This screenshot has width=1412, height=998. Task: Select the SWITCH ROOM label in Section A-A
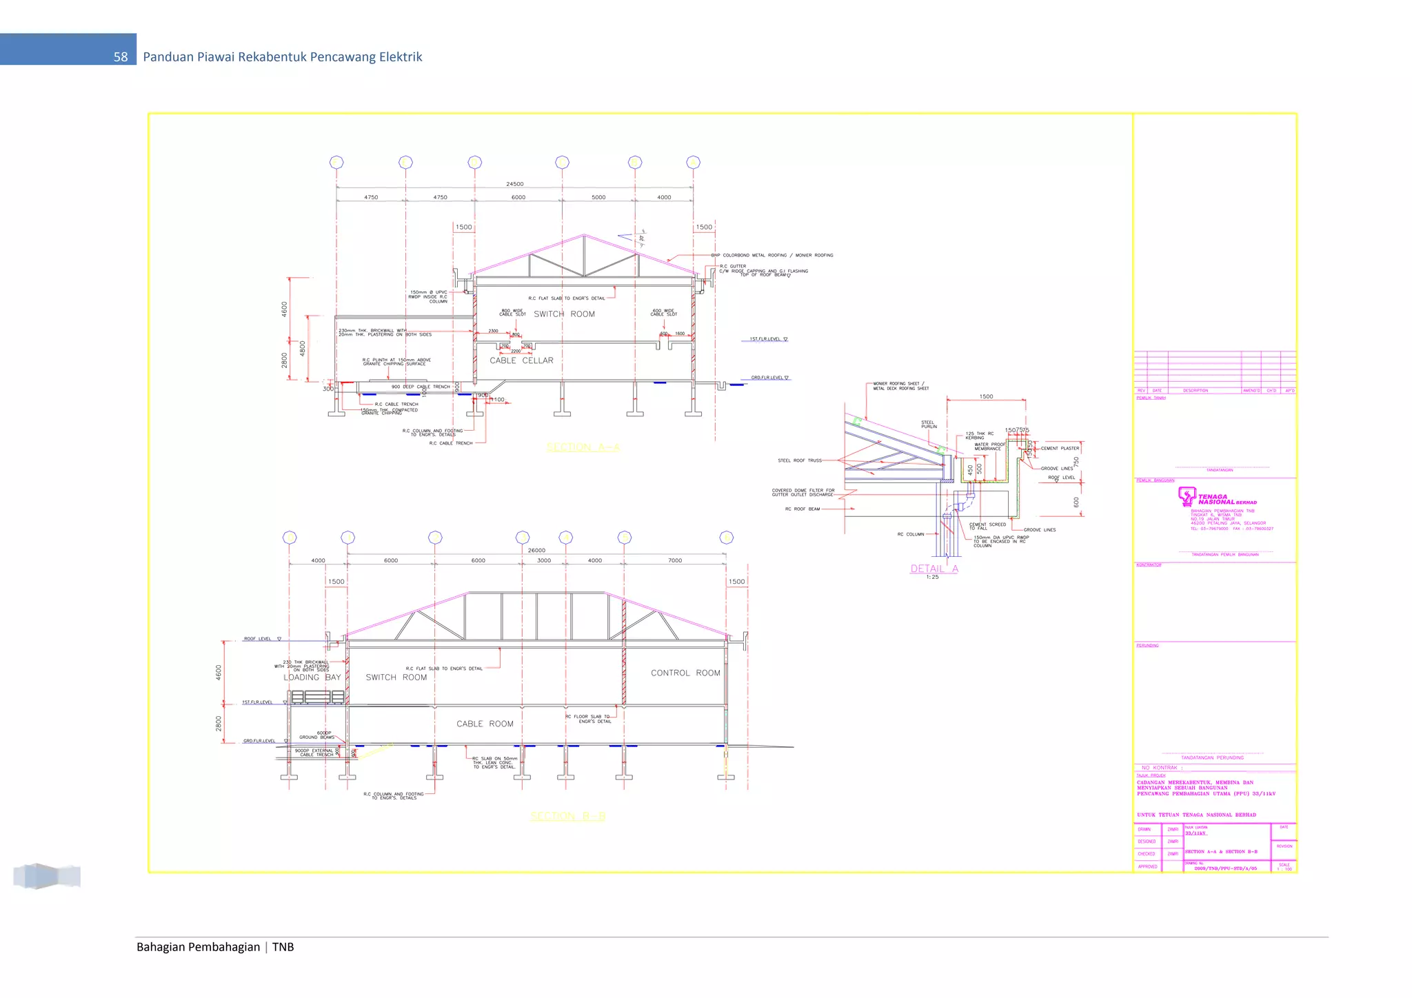tap(564, 314)
